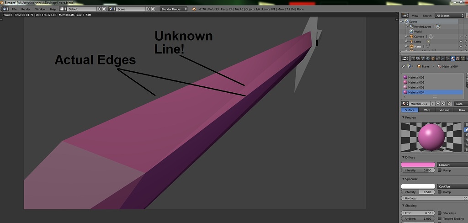Viewport: 468px width, 223px height.
Task: Open the File menu
Action: click(14, 9)
